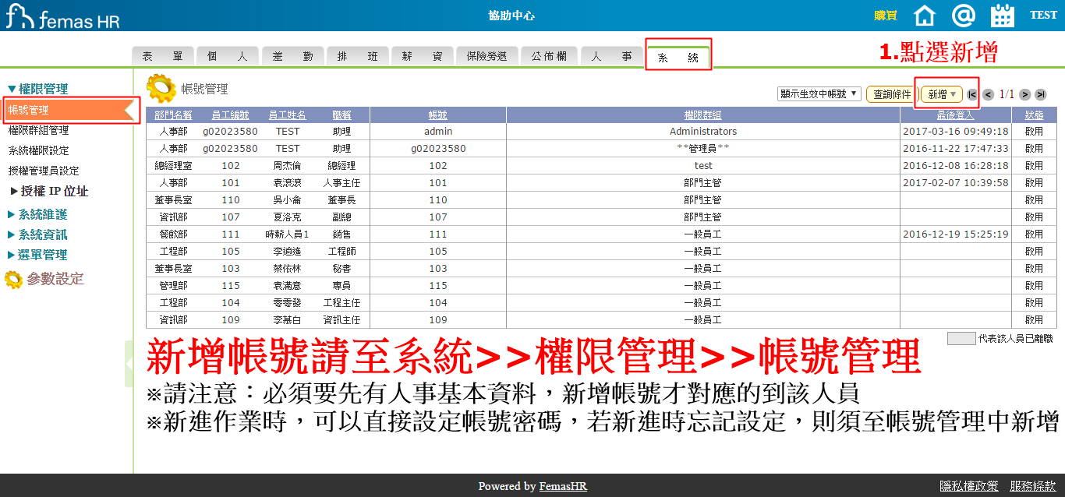1065x497 pixels.
Task: Click the TEST user name in the header
Action: click(1043, 15)
